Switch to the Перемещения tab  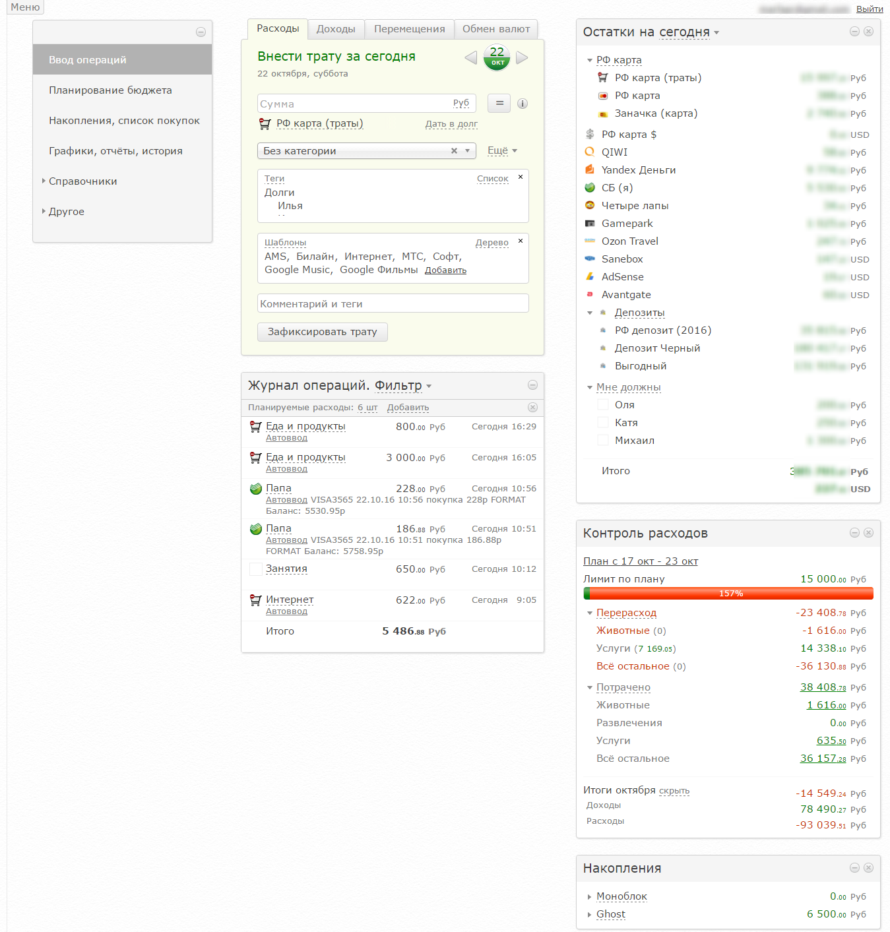click(x=410, y=29)
